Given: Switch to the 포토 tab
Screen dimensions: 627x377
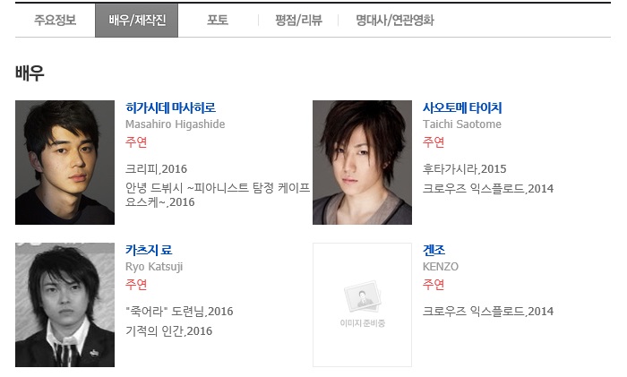Looking at the screenshot, I should (218, 20).
